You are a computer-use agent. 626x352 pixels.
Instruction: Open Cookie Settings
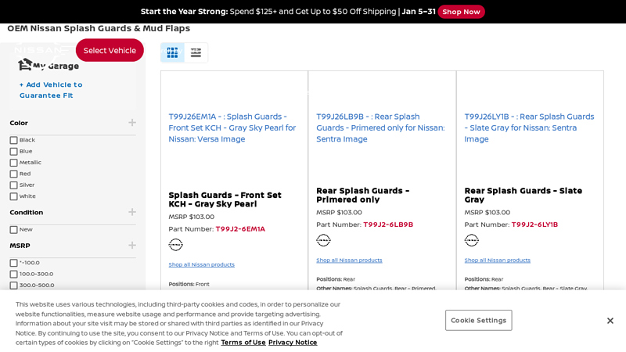pos(478,321)
